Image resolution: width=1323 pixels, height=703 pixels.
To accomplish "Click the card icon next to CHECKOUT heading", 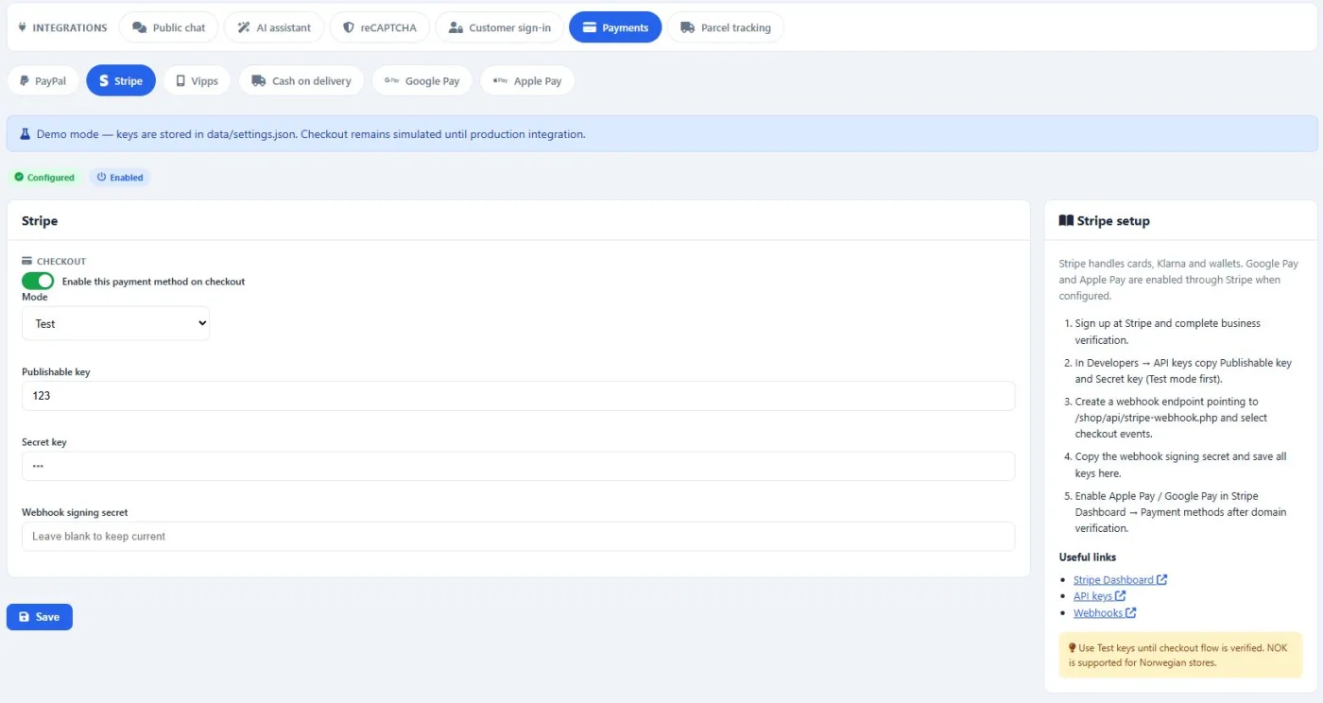I will tap(27, 261).
